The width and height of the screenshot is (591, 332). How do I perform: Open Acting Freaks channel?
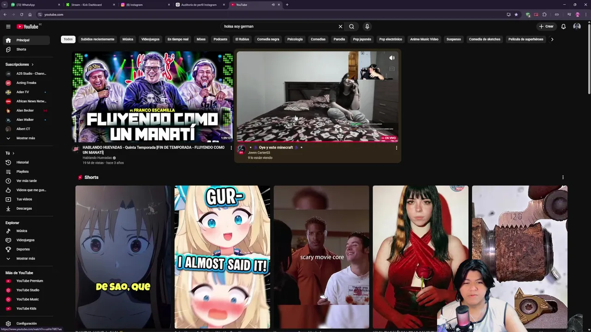tap(25, 83)
